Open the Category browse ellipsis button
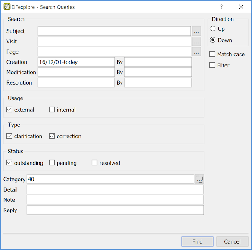This screenshot has height=250, width=252. coord(199,179)
